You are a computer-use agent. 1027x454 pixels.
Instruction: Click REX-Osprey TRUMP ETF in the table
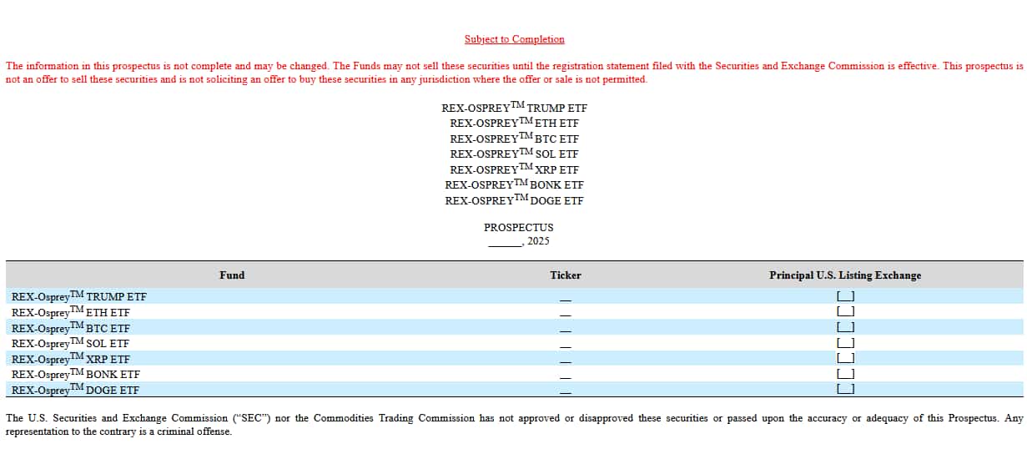[79, 296]
